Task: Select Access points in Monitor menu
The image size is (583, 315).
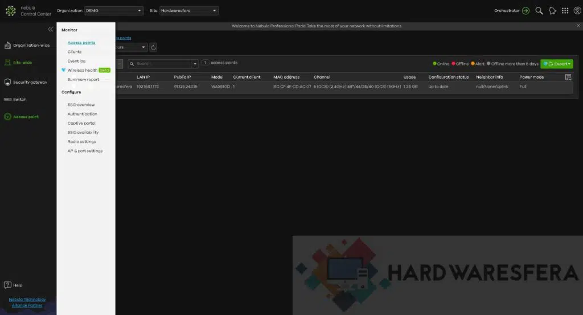Action: click(81, 43)
